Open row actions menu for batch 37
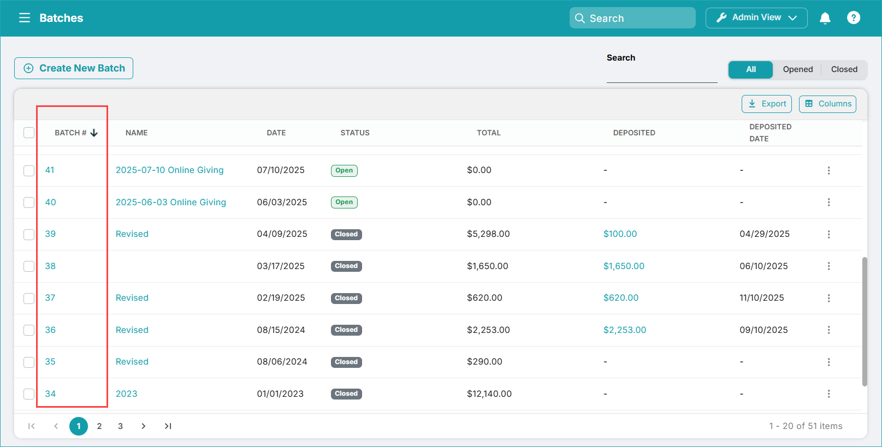This screenshot has height=447, width=882. (828, 298)
